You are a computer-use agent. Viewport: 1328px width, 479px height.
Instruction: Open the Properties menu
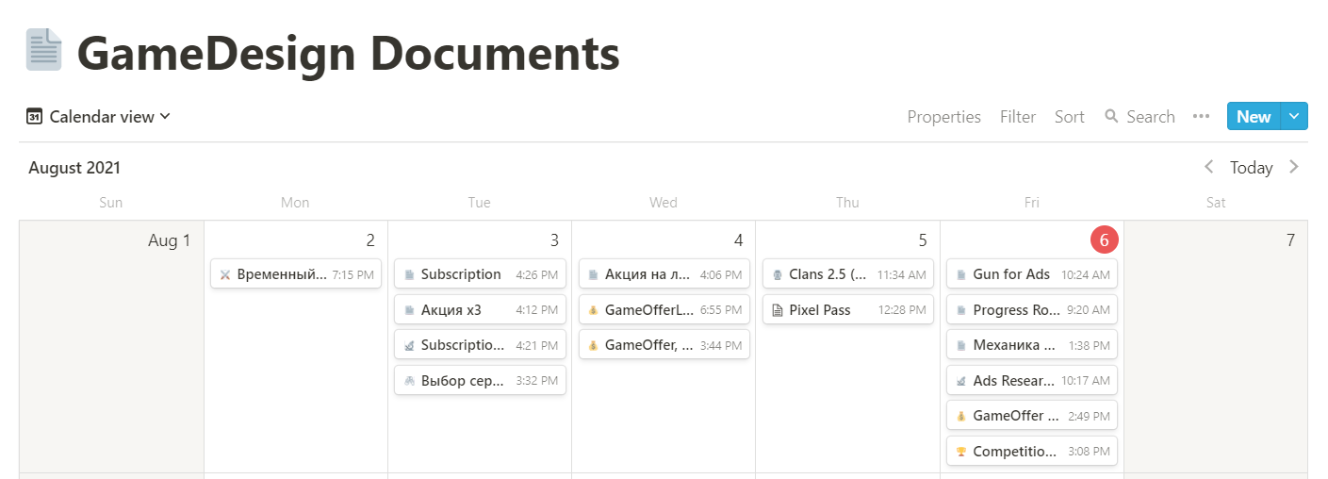point(943,117)
